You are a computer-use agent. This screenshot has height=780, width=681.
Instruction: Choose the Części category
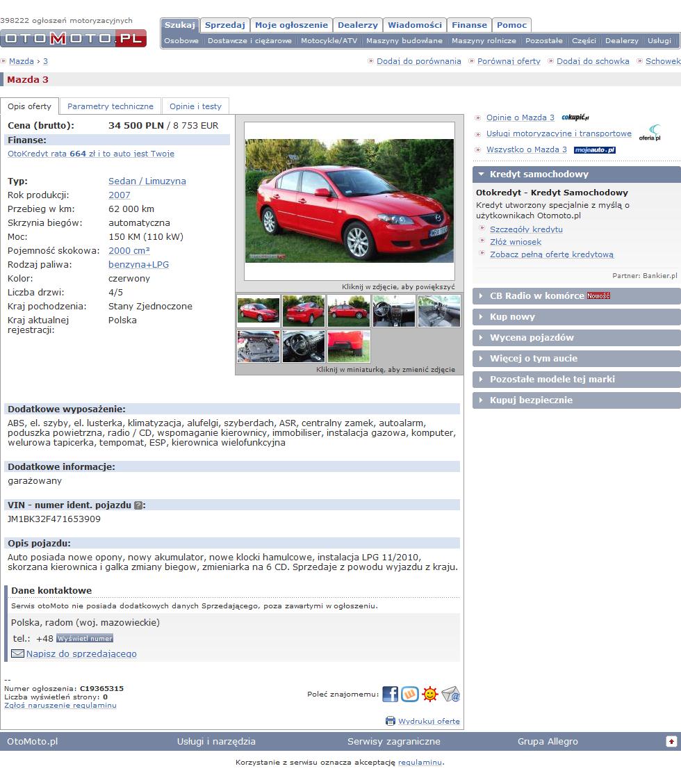(584, 41)
